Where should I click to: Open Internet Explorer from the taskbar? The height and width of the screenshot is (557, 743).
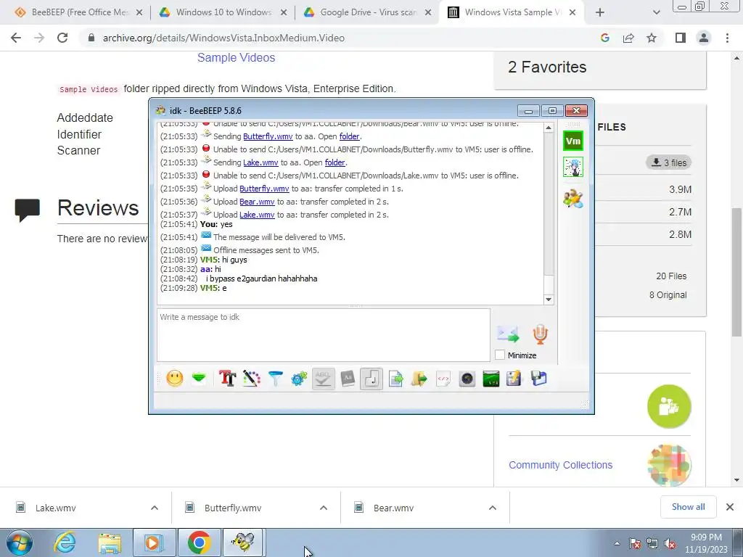pos(65,542)
